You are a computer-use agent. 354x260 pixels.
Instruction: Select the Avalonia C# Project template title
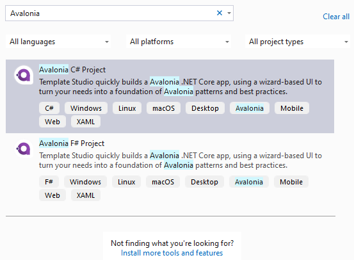pos(72,70)
